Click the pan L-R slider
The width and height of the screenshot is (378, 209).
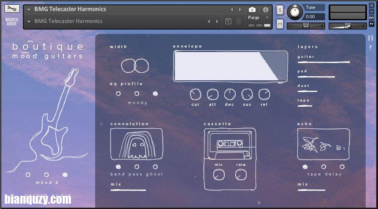click(306, 26)
